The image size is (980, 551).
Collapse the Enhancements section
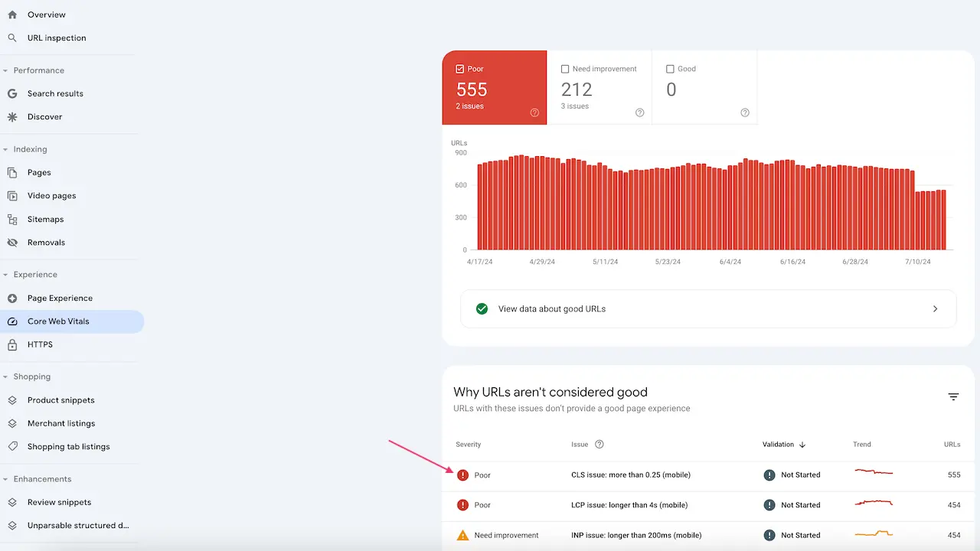(x=7, y=478)
